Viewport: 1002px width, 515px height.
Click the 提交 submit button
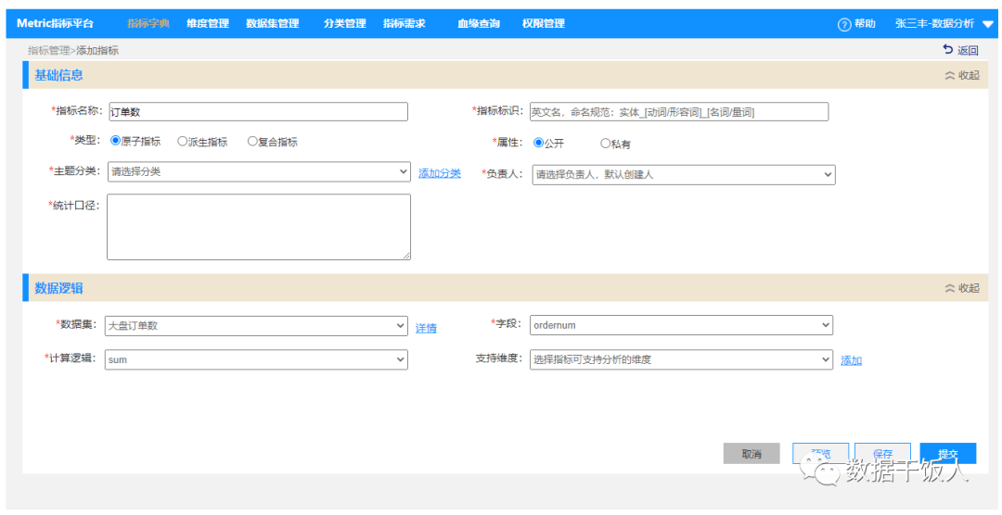tap(947, 454)
